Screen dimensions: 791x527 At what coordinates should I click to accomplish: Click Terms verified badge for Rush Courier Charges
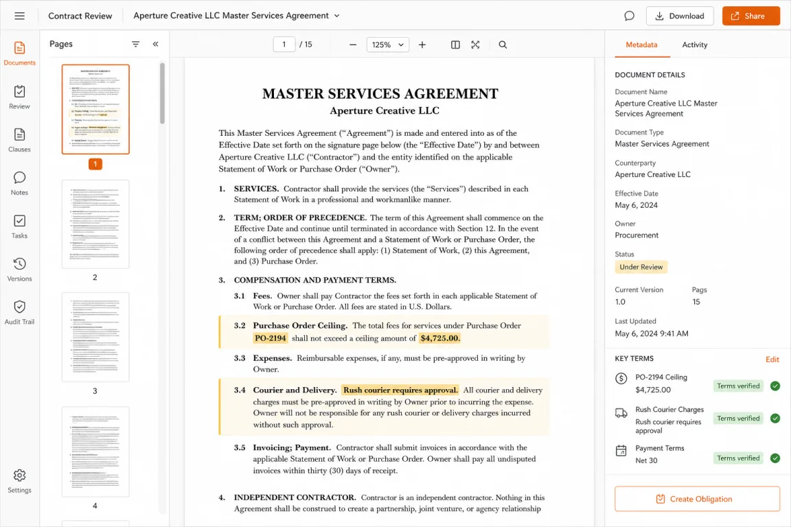click(738, 418)
